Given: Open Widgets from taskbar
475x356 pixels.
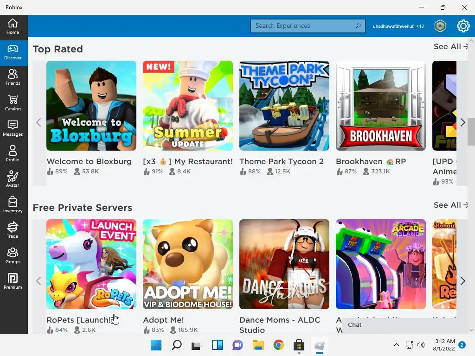Looking at the screenshot, I should (217, 345).
